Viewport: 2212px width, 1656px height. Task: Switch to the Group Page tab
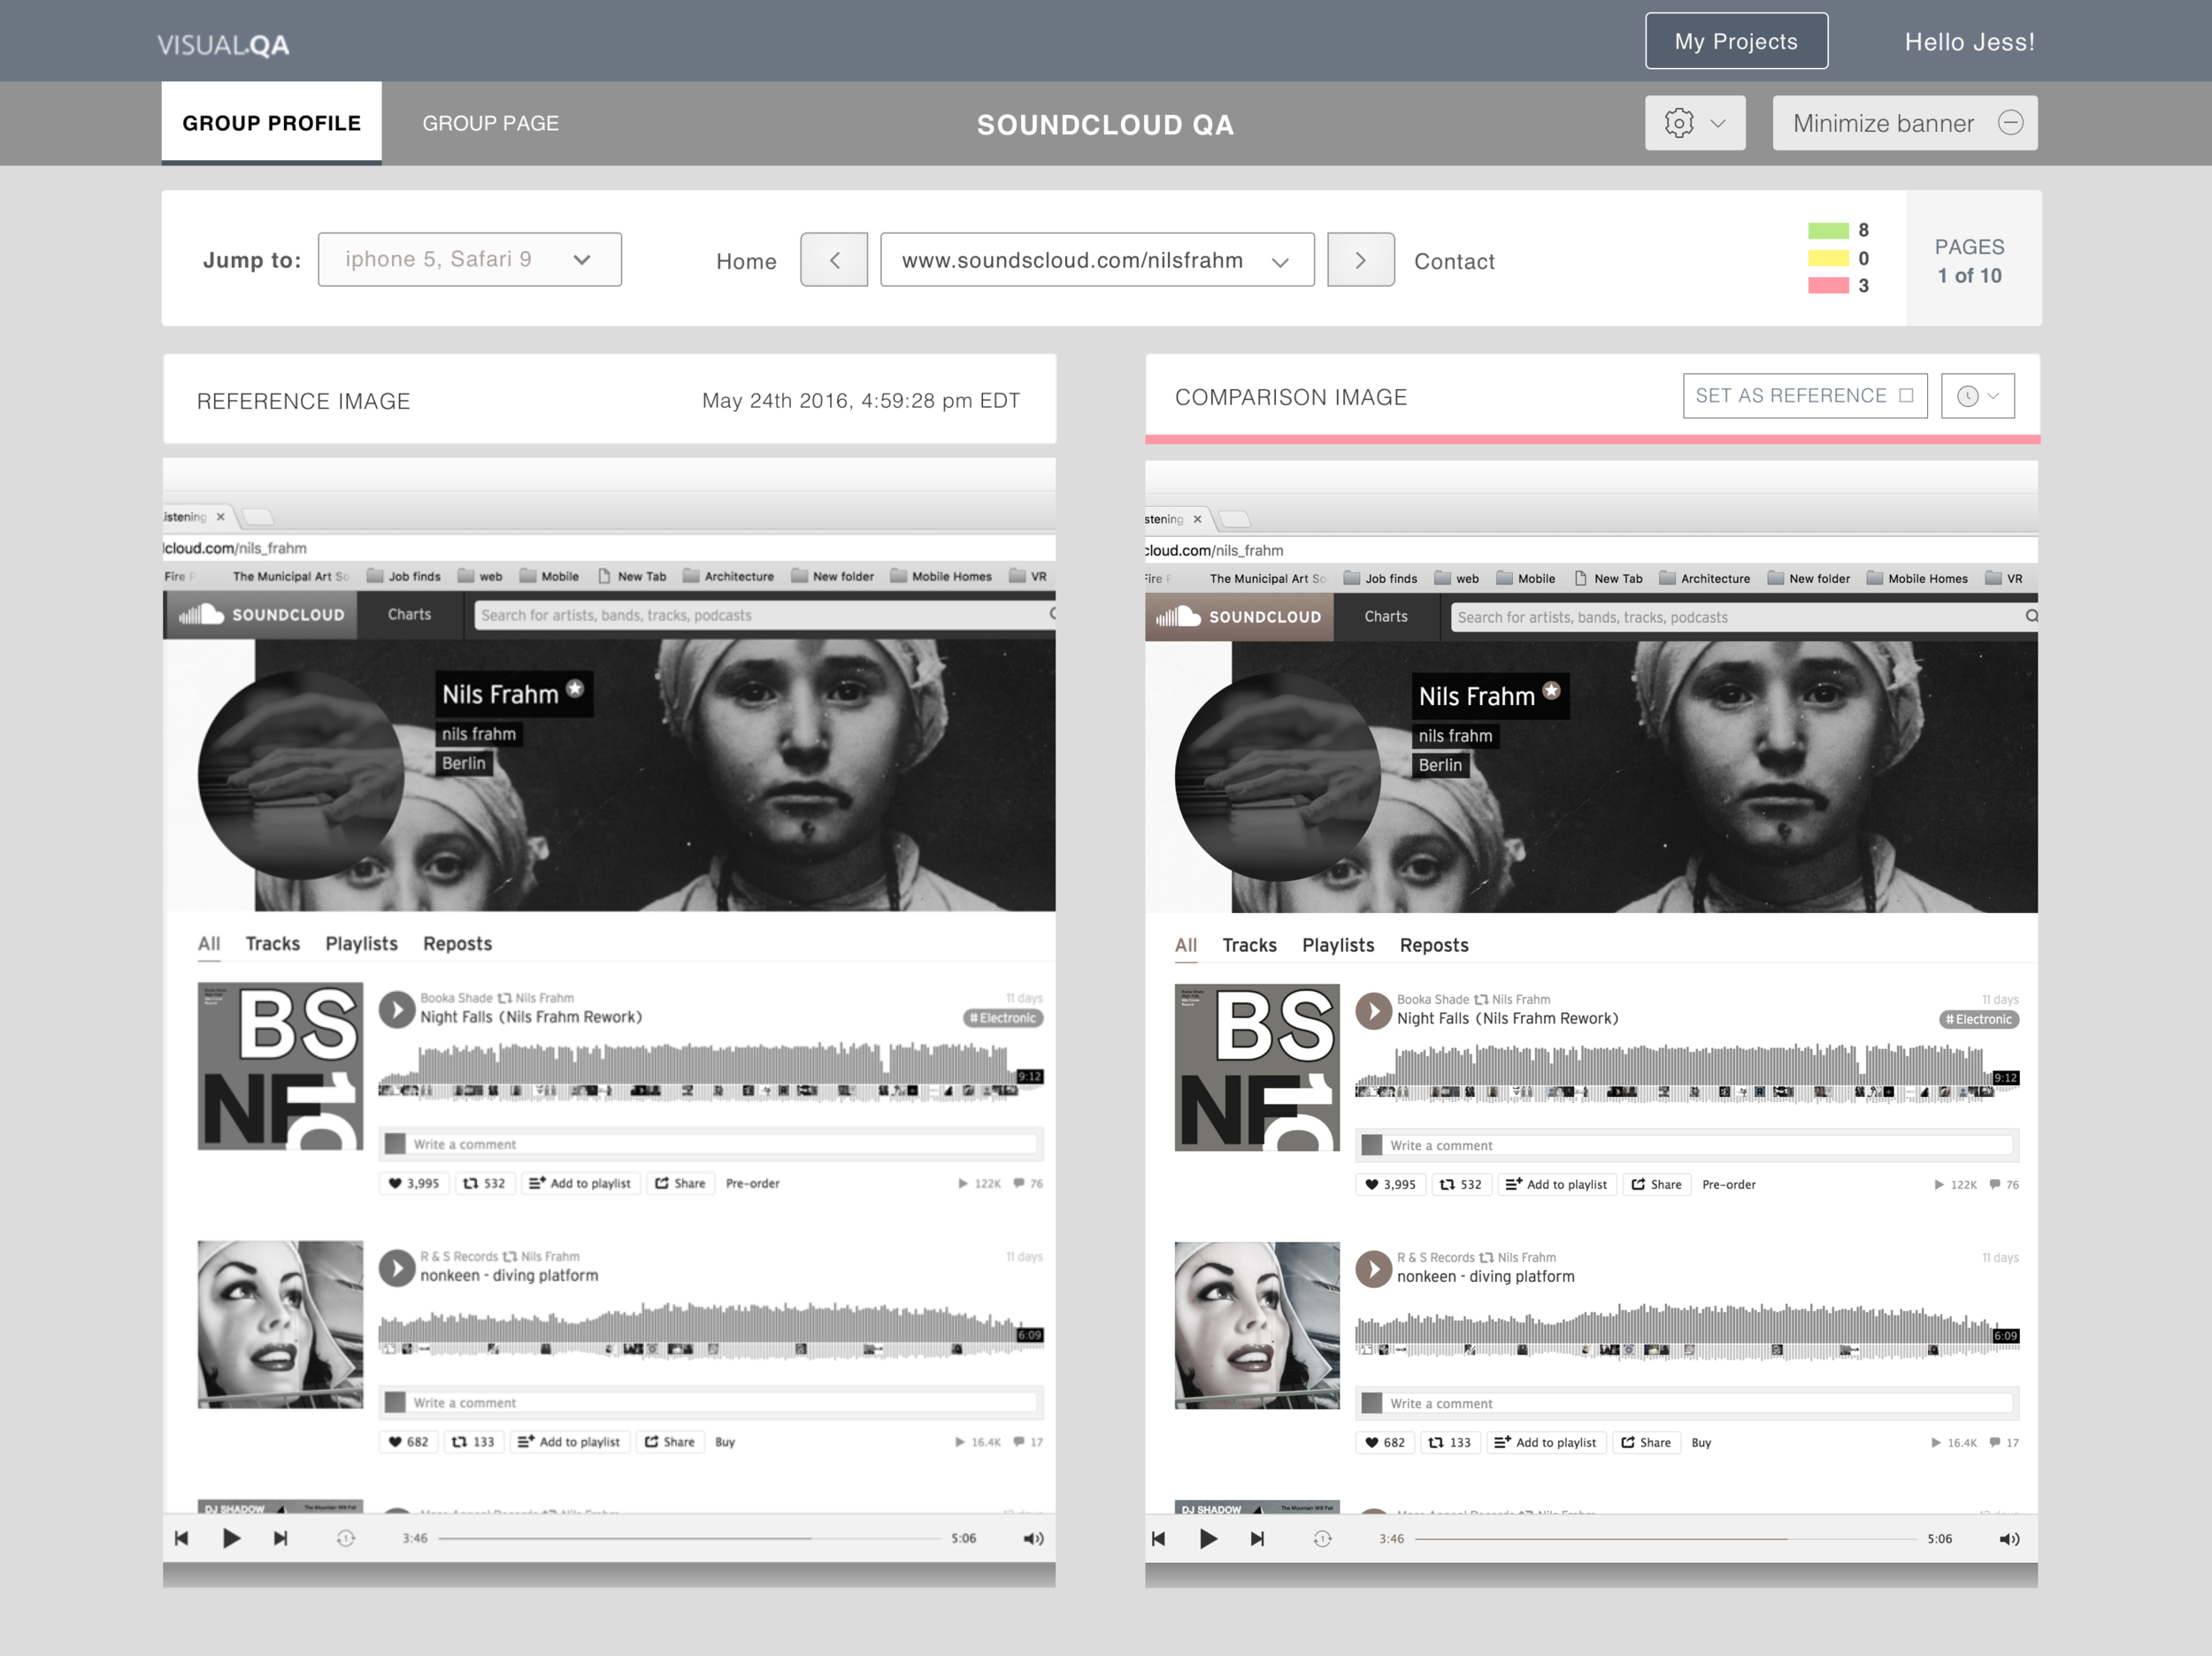coord(490,123)
